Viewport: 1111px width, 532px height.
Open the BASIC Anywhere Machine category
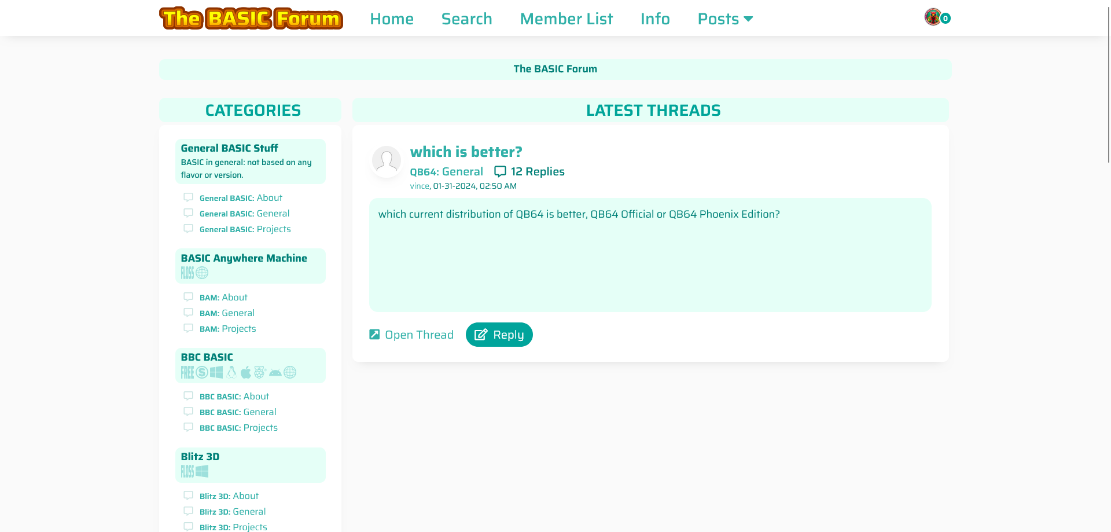[x=244, y=258]
